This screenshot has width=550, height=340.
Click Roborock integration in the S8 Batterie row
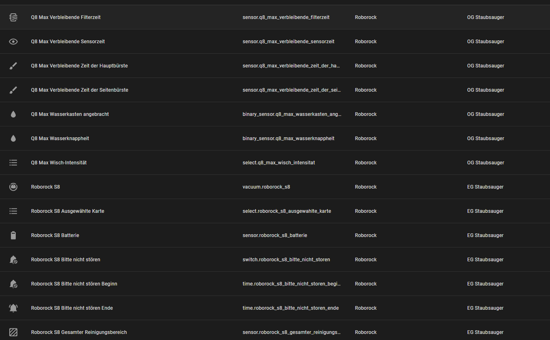click(x=366, y=235)
